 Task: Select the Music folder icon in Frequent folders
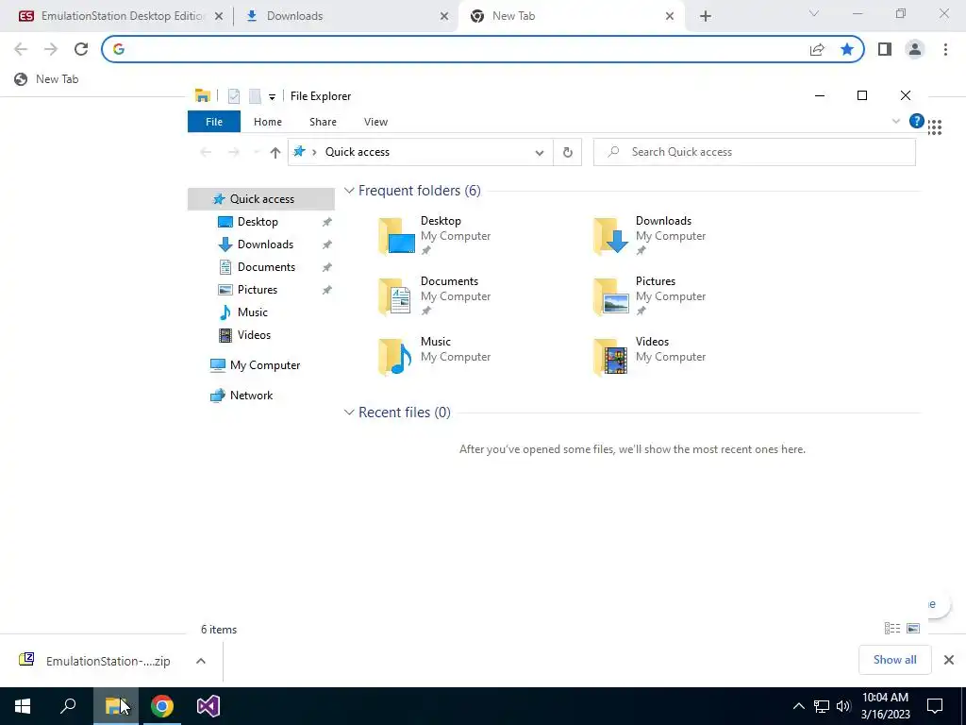395,356
